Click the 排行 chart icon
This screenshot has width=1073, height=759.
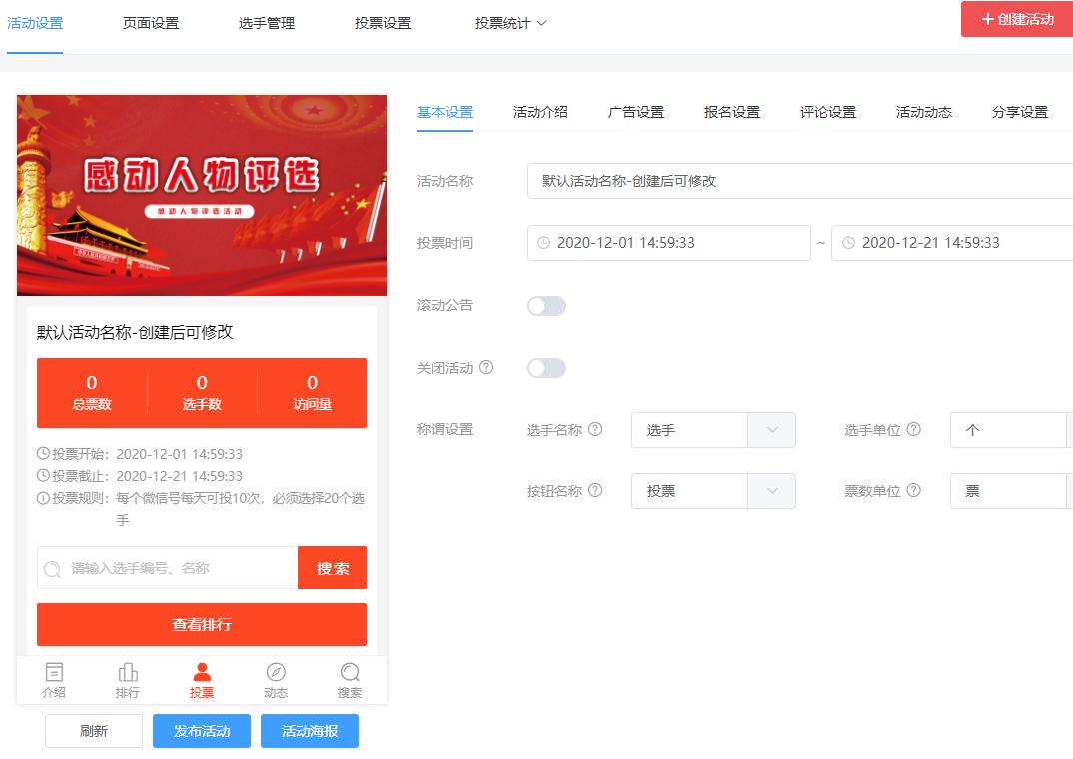point(127,670)
